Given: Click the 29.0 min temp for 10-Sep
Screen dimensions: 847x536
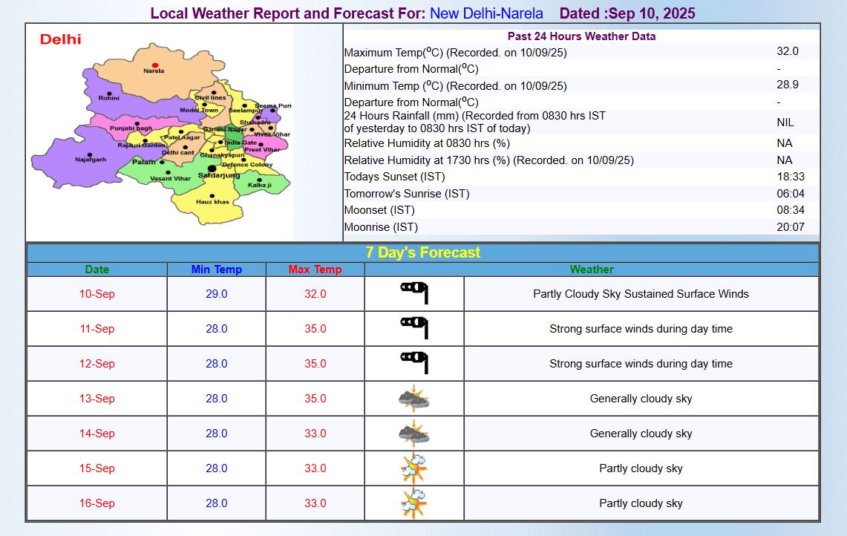Looking at the screenshot, I should coord(217,294).
